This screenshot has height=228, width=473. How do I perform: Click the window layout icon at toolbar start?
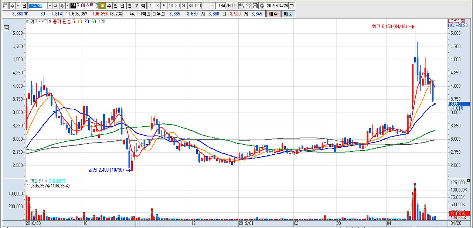[5, 6]
